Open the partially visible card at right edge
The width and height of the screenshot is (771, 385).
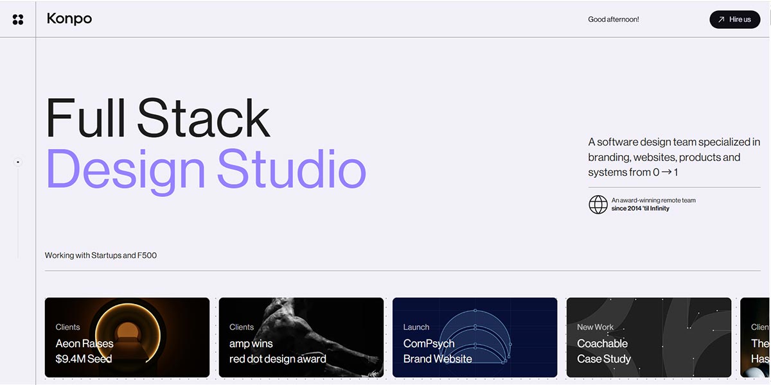click(756, 338)
